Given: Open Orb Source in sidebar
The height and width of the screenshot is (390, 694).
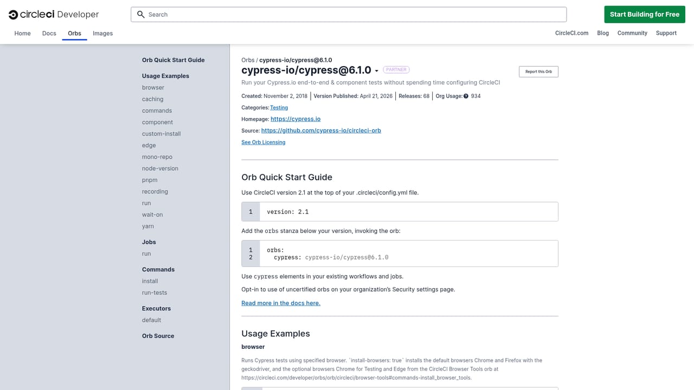Looking at the screenshot, I should [x=158, y=336].
